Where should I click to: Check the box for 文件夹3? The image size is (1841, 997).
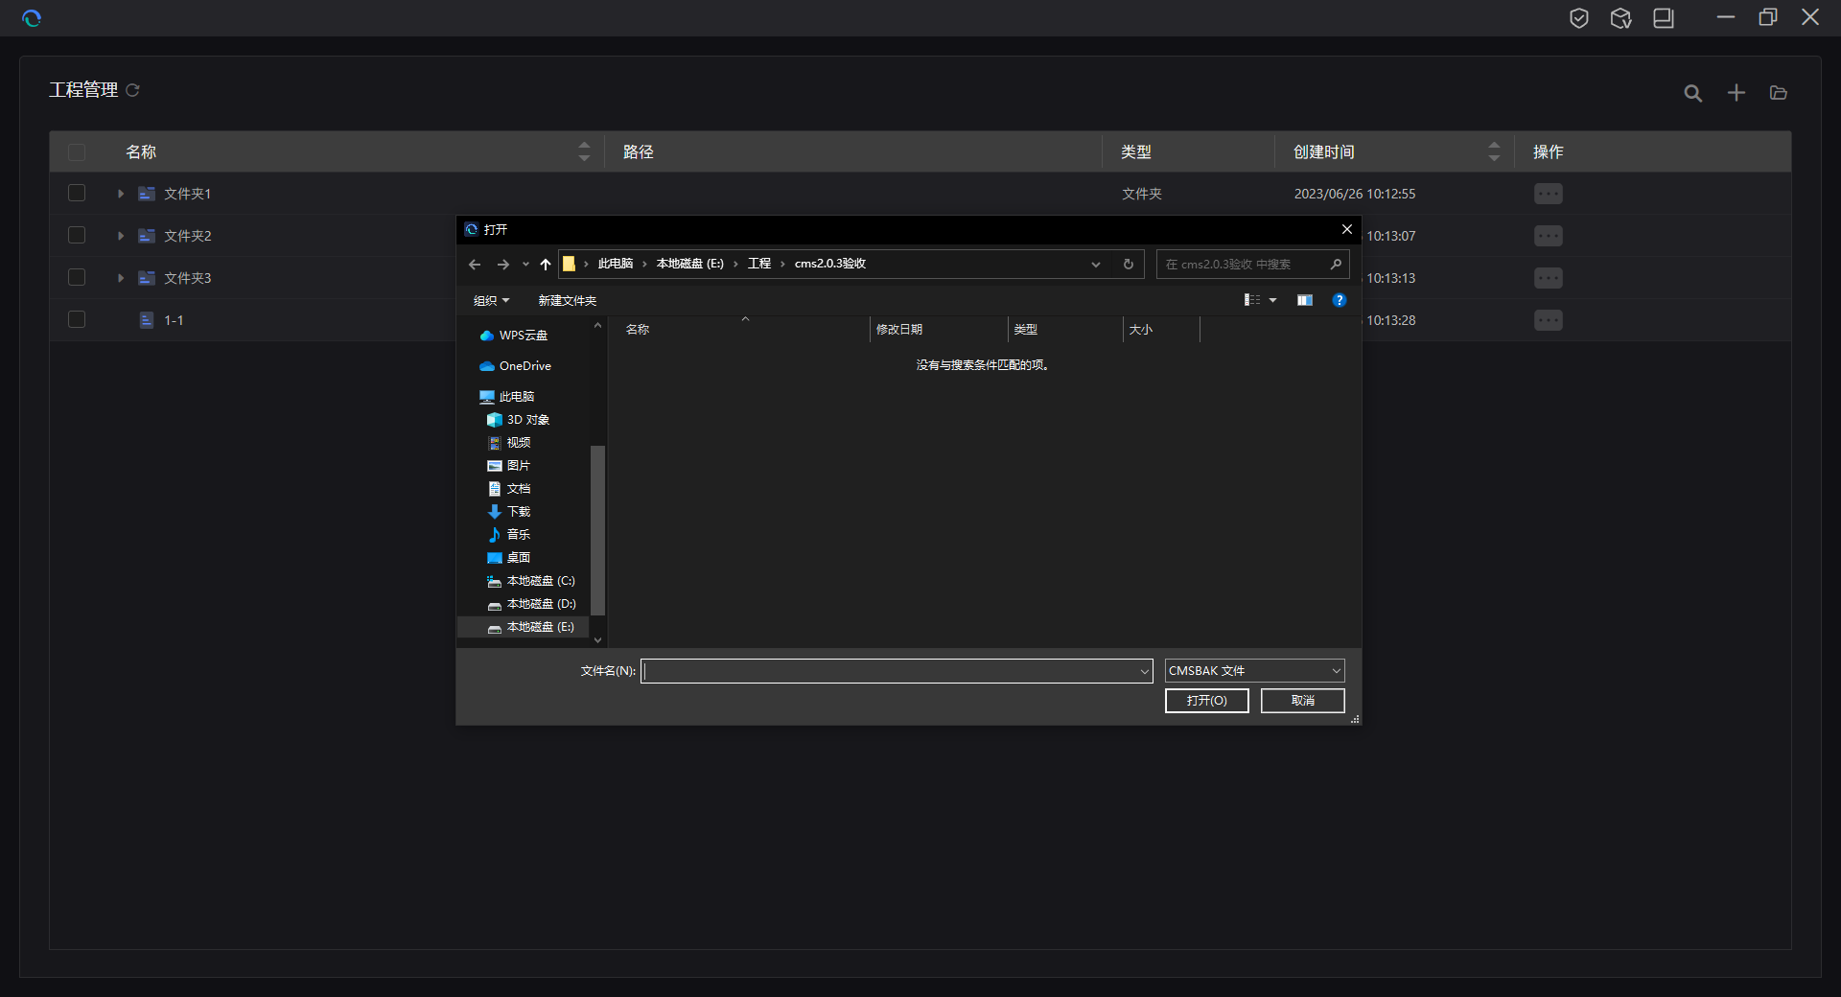pos(77,278)
